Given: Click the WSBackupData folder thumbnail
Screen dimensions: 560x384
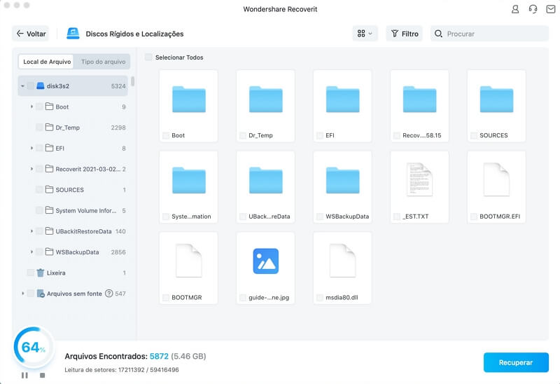Looking at the screenshot, I should 342,180.
